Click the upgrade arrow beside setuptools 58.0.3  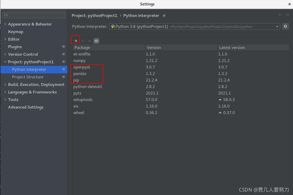point(220,100)
